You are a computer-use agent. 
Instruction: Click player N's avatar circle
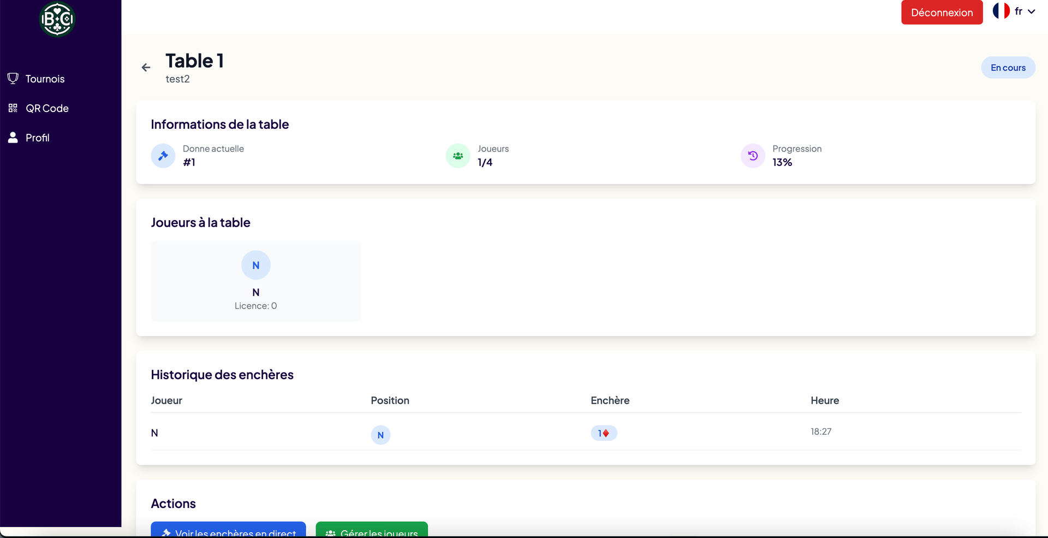pos(256,265)
